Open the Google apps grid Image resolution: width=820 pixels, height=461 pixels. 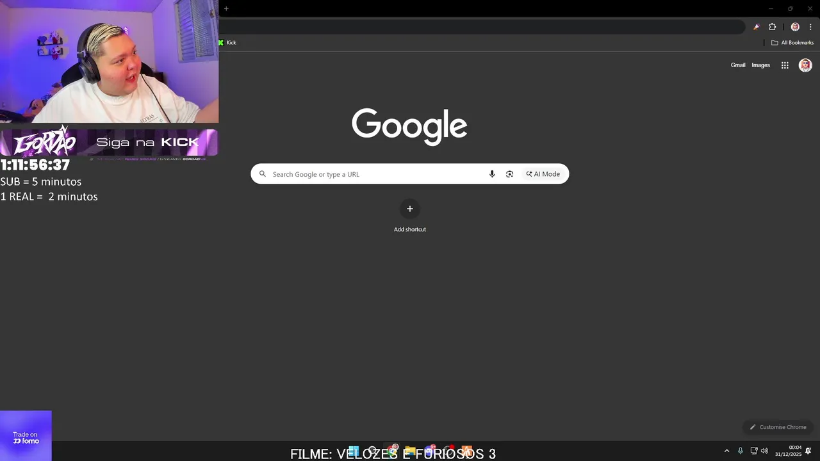pos(785,65)
